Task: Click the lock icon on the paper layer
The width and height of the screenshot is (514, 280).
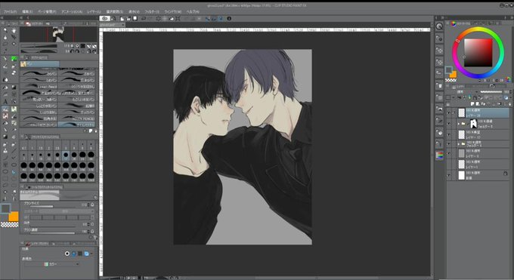Action: point(505,174)
